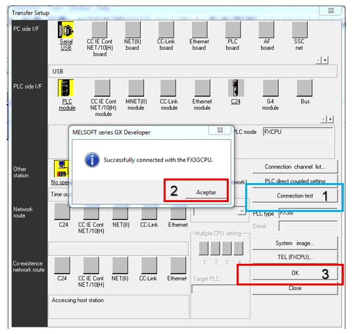Click Aceptar in the GX Developer dialog
The height and width of the screenshot is (334, 353).
coord(206,192)
